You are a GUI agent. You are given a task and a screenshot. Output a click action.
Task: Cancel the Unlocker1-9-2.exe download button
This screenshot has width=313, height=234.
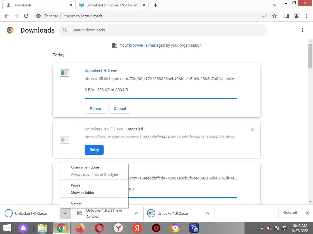[x=120, y=109]
